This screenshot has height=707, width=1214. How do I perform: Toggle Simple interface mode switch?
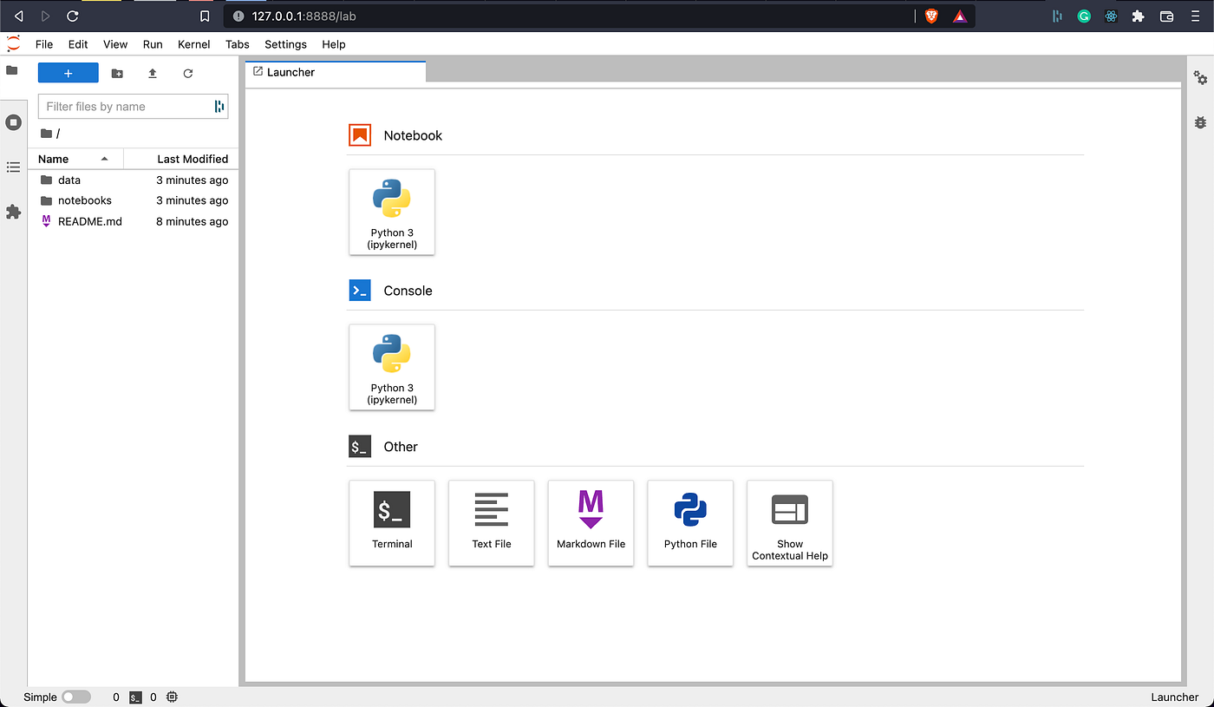point(76,697)
